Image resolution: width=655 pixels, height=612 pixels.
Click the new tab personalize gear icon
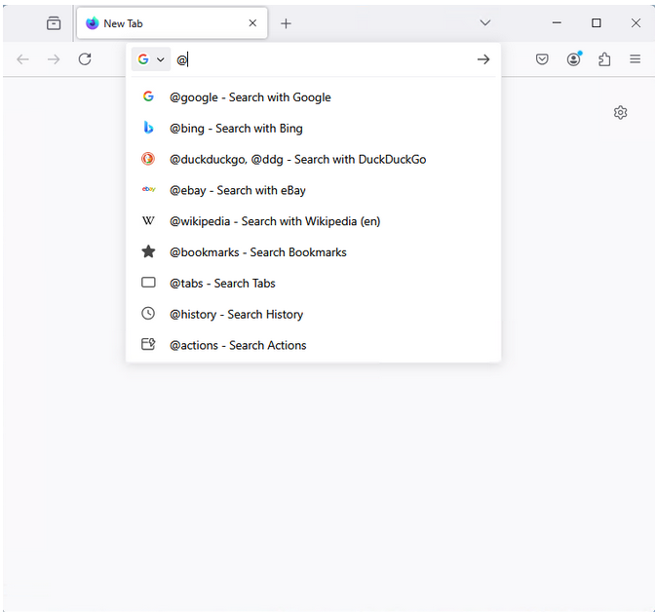tap(621, 113)
